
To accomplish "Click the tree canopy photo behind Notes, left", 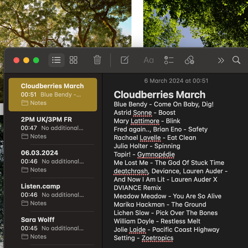I will (x=65, y=24).
